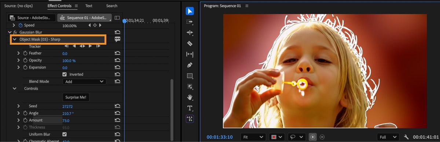This screenshot has height=142, width=440.
Task: Expand the Seed parameter
Action: [18, 106]
